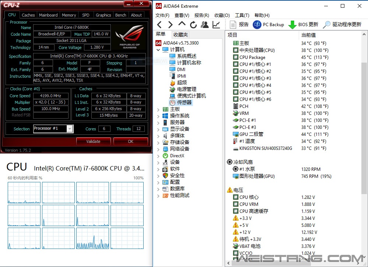
Task: Select 便携式计算机 in the AIDA64 tree
Action: [187, 96]
